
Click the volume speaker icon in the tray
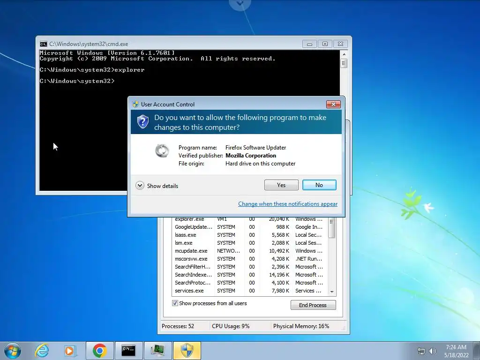coord(433,351)
